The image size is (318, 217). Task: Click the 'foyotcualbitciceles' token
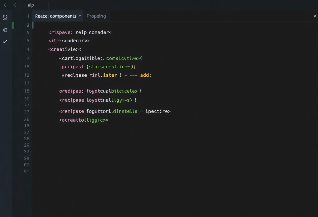(112, 91)
